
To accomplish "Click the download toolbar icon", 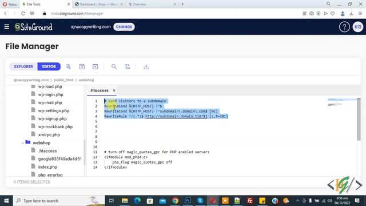I will [x=146, y=66].
